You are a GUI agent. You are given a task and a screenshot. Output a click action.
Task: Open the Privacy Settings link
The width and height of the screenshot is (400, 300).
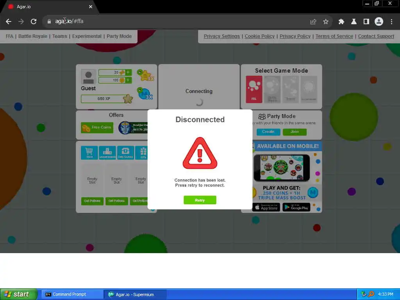(x=222, y=36)
